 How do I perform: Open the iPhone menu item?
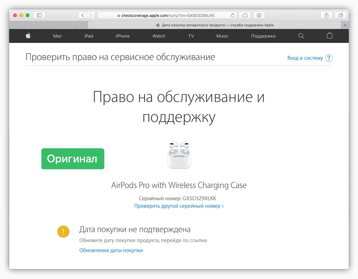tap(122, 36)
